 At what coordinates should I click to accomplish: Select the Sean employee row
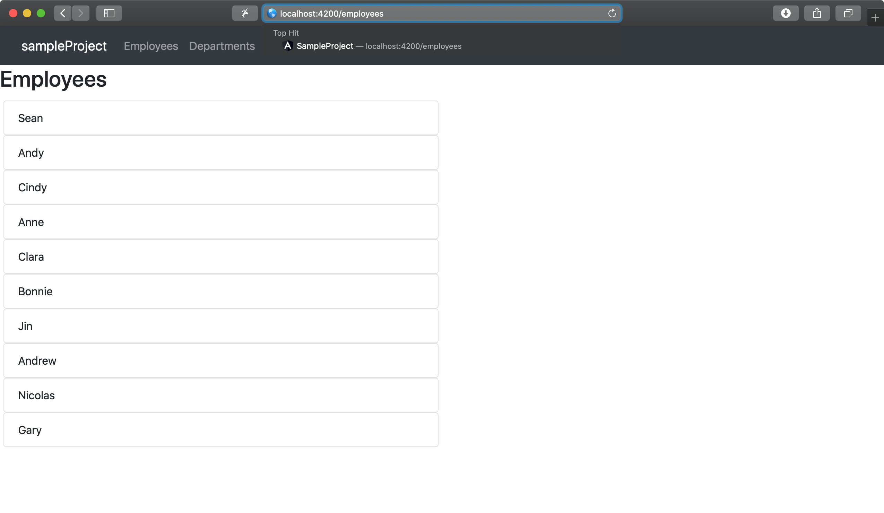click(x=220, y=118)
